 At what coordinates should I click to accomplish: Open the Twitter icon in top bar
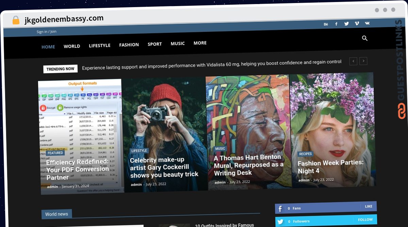pyautogui.click(x=346, y=24)
